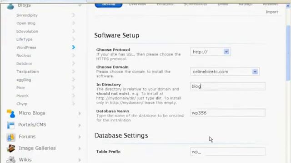
Task: Choose eggBlog from the Blogs list
Action: click(x=24, y=80)
